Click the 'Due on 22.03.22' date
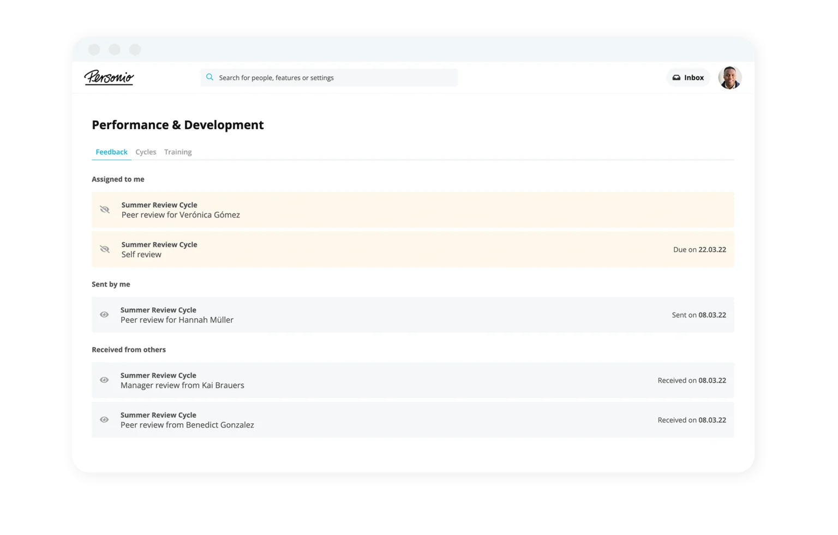 [x=699, y=250]
